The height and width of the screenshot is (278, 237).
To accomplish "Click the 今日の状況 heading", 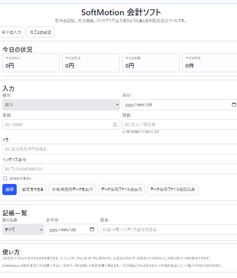I will (x=18, y=50).
